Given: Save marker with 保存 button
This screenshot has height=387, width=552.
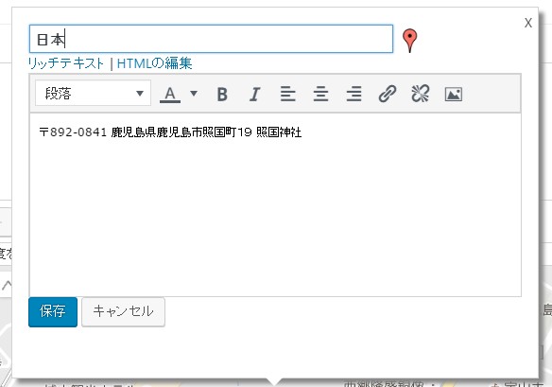Looking at the screenshot, I should (x=53, y=312).
